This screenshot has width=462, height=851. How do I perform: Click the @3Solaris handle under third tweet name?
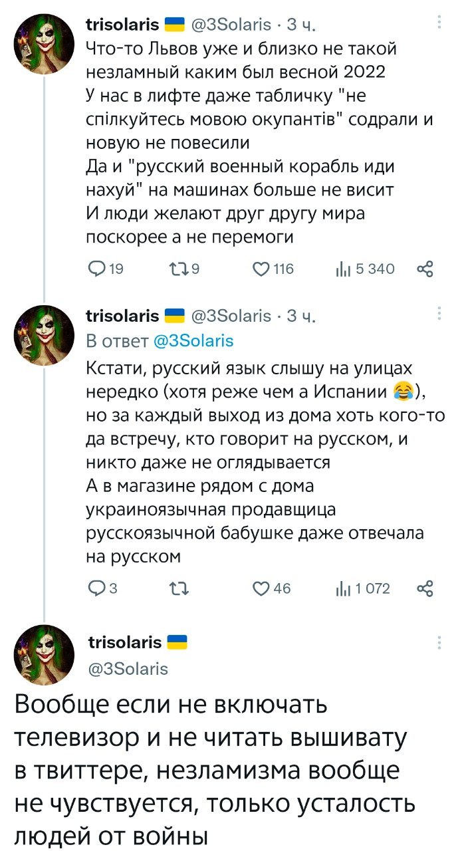(128, 668)
